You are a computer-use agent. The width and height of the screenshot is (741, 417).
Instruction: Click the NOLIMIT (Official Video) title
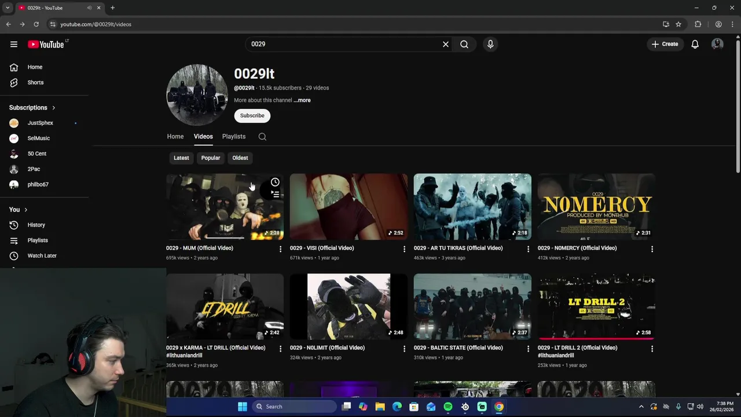click(x=327, y=348)
